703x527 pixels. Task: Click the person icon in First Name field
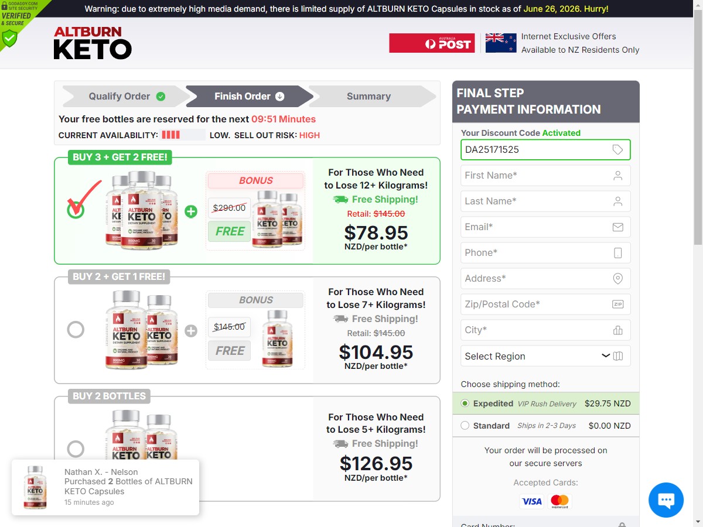617,176
